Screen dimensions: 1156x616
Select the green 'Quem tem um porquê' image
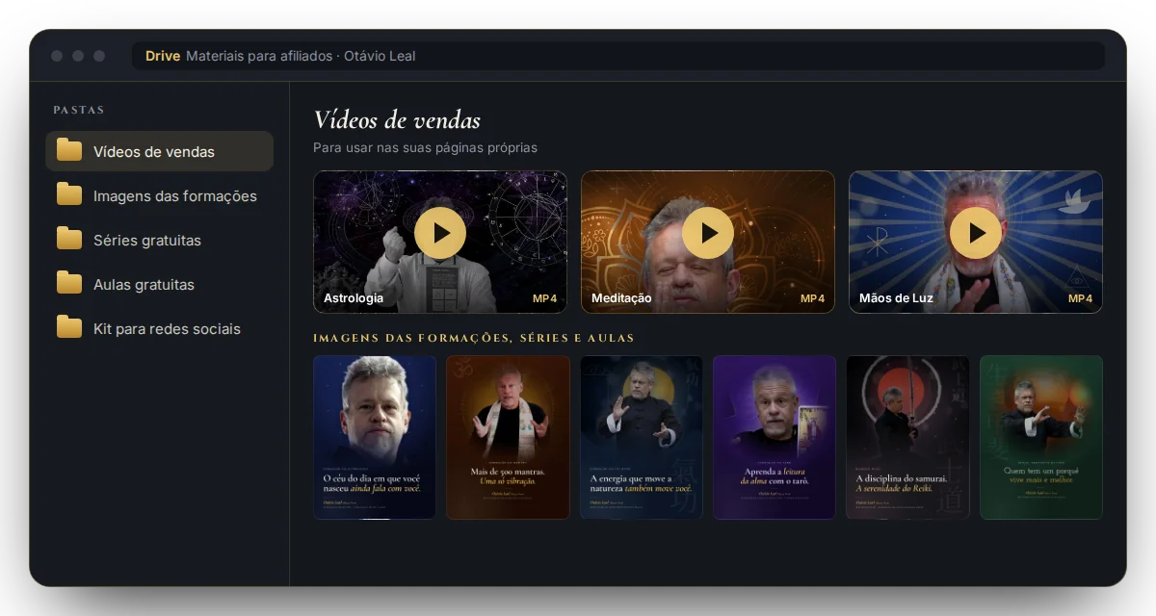click(1041, 438)
